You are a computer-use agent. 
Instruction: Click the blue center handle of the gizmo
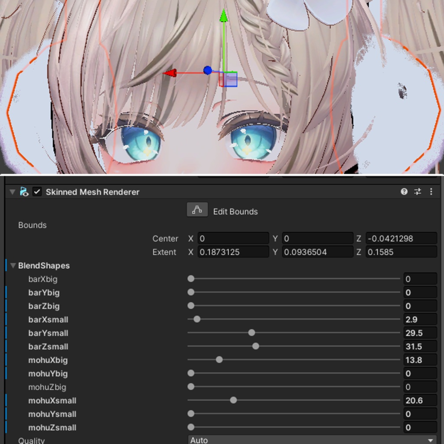tap(208, 70)
